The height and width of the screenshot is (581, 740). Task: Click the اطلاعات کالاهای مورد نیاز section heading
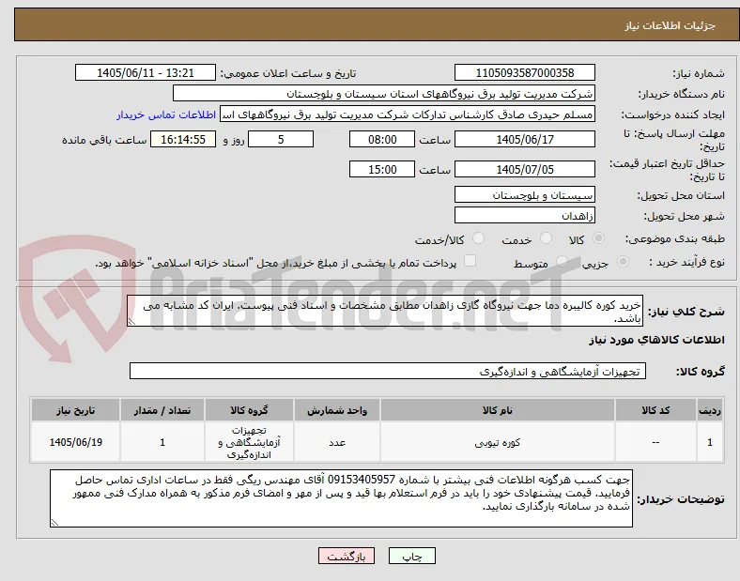point(656,340)
